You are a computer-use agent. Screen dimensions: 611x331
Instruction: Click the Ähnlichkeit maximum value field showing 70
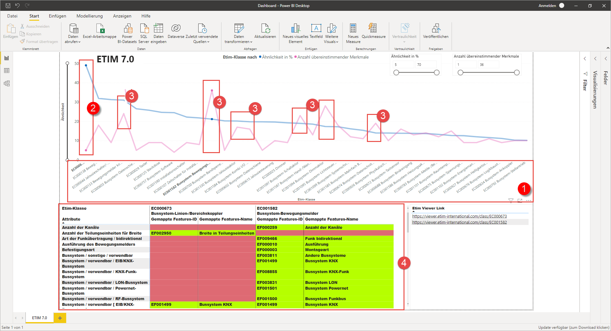(426, 65)
